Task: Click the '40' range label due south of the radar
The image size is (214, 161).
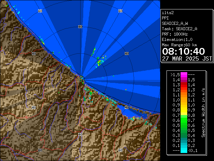Action: pyautogui.click(x=80, y=134)
